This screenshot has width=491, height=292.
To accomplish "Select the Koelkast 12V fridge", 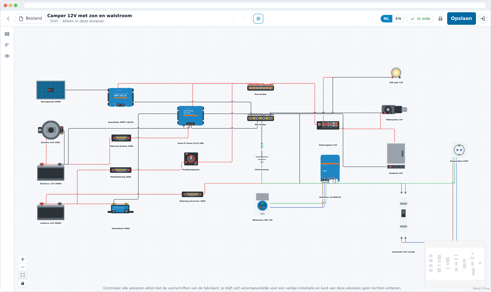I will coord(396,156).
